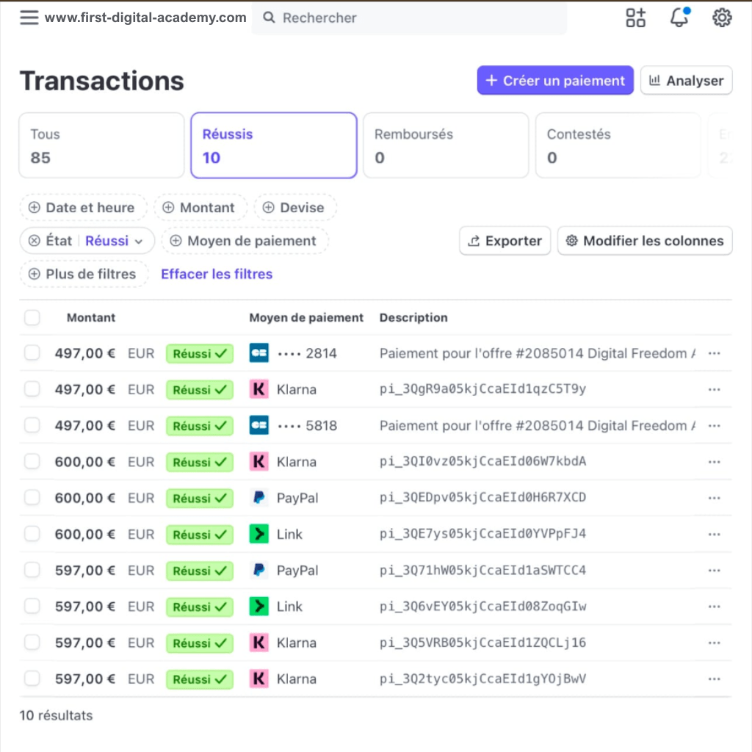Open the hamburger navigation menu
The width and height of the screenshot is (752, 752).
click(x=29, y=18)
